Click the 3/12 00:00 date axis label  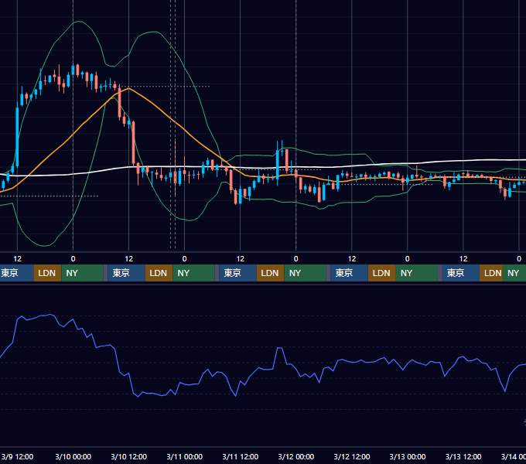point(295,456)
